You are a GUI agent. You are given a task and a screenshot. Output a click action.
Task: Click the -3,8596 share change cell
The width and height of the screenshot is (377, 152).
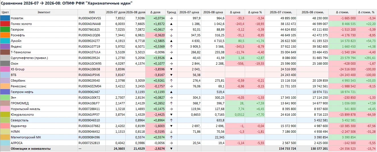pyautogui.click(x=155, y=69)
